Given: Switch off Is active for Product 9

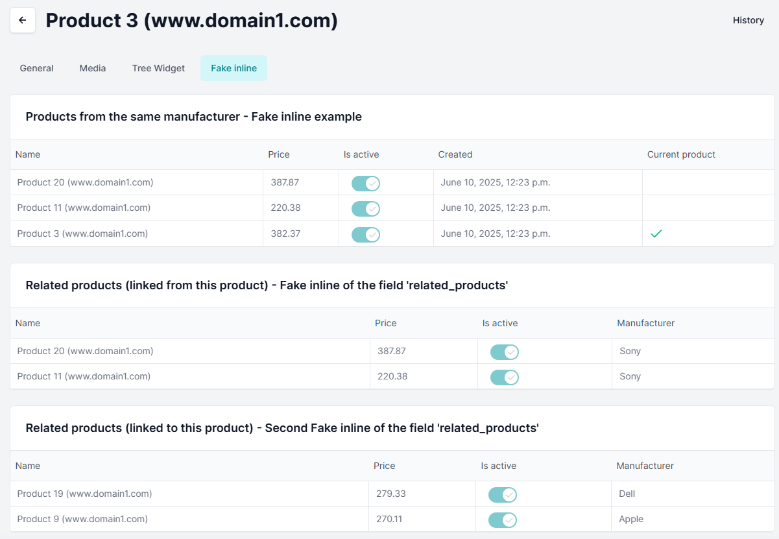Looking at the screenshot, I should (x=503, y=520).
